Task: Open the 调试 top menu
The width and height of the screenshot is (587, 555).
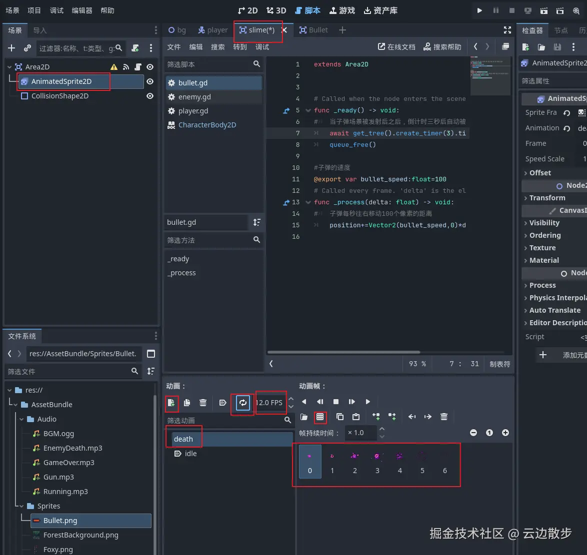Action: tap(56, 10)
